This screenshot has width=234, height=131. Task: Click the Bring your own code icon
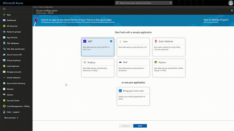pos(120,91)
